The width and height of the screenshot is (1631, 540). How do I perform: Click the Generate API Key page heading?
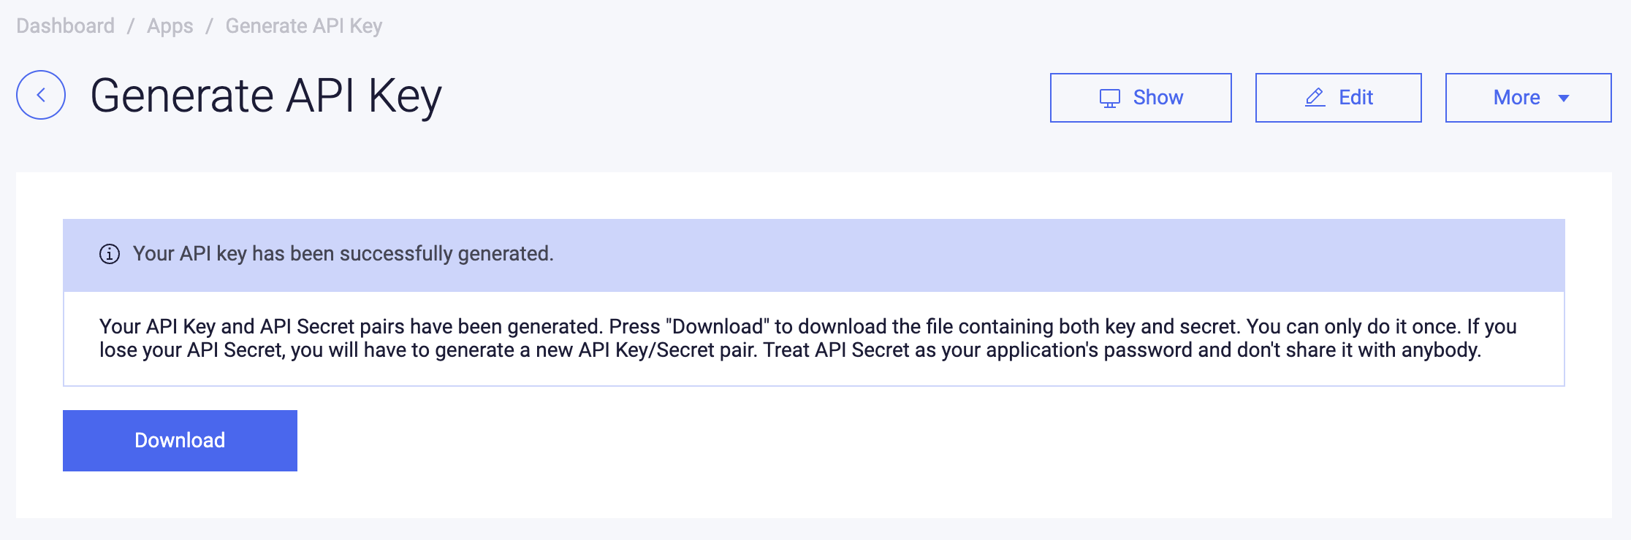(x=266, y=96)
